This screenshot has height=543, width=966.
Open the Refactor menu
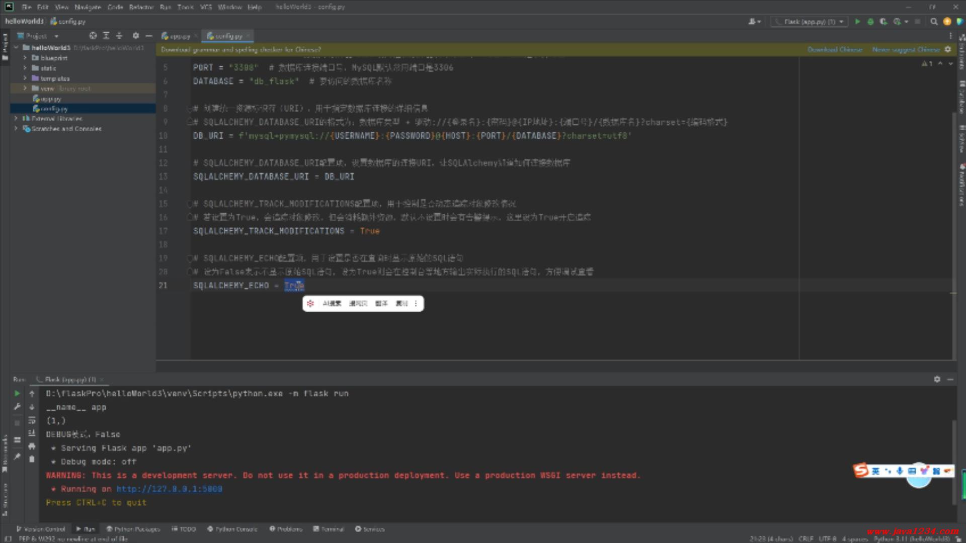click(141, 7)
